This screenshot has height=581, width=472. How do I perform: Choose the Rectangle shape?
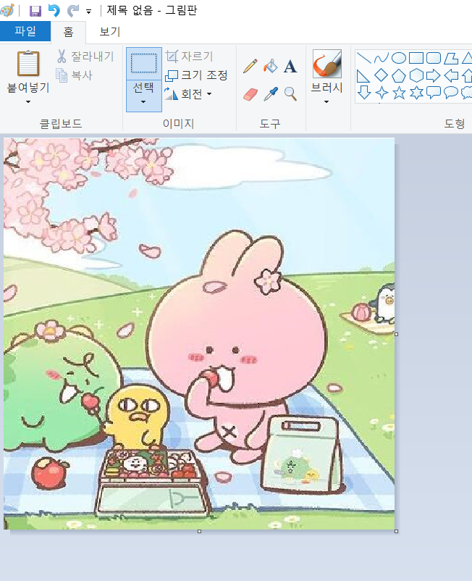(416, 58)
